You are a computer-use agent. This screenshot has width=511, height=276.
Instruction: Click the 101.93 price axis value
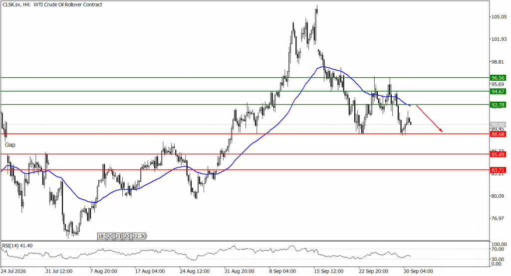coord(499,39)
